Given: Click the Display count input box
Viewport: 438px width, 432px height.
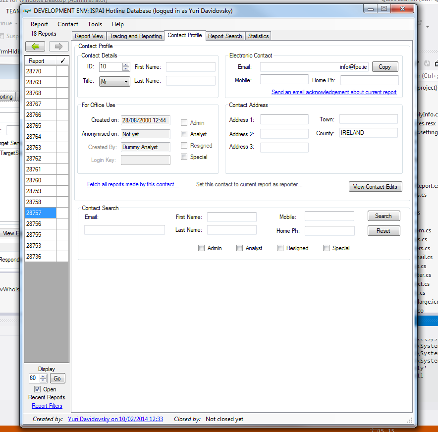Looking at the screenshot, I should (x=34, y=378).
